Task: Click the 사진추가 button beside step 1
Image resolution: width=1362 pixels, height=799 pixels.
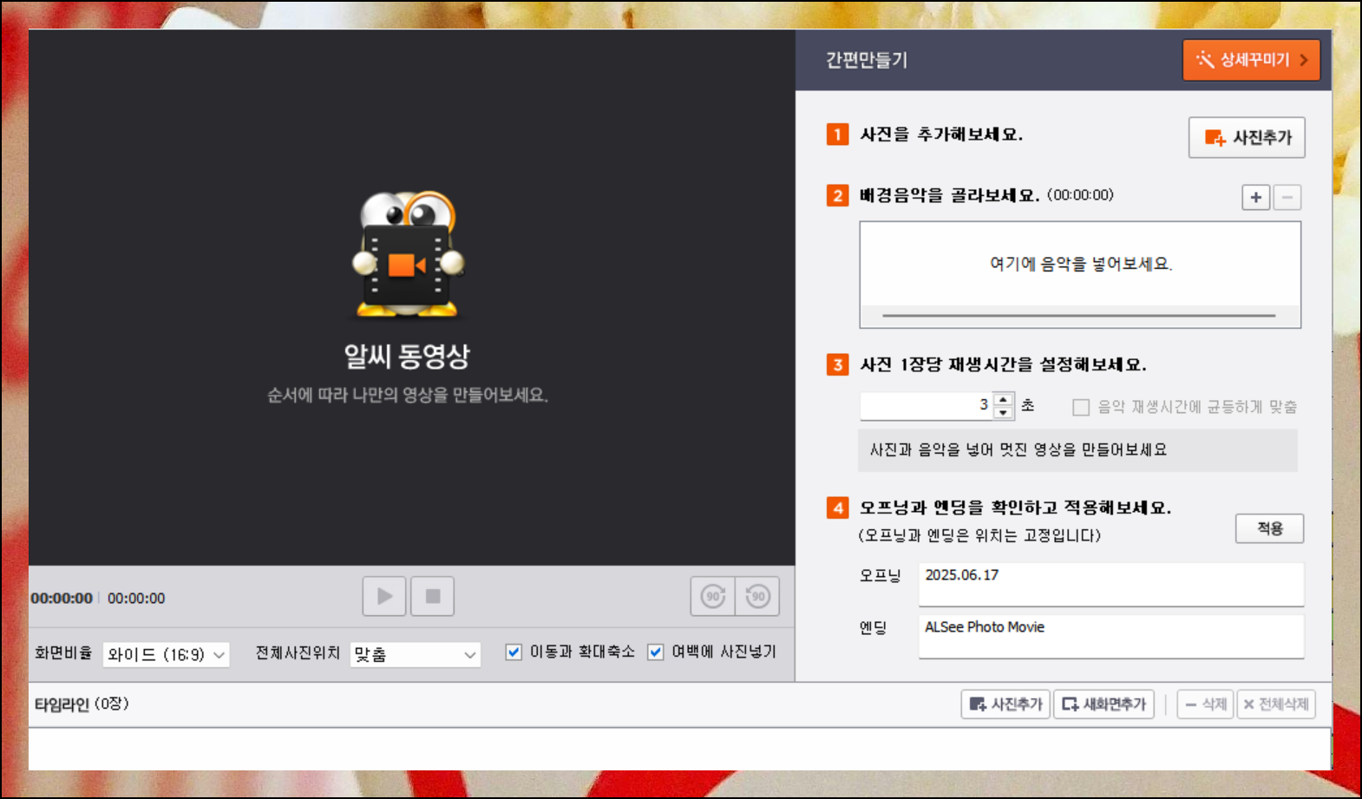Action: pos(1247,137)
